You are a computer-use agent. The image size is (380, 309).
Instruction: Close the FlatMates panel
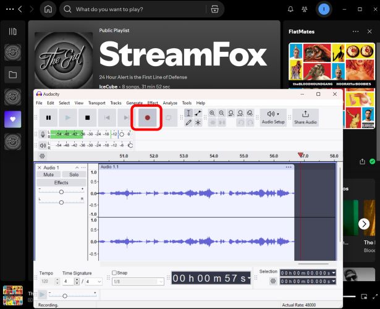[x=369, y=32]
